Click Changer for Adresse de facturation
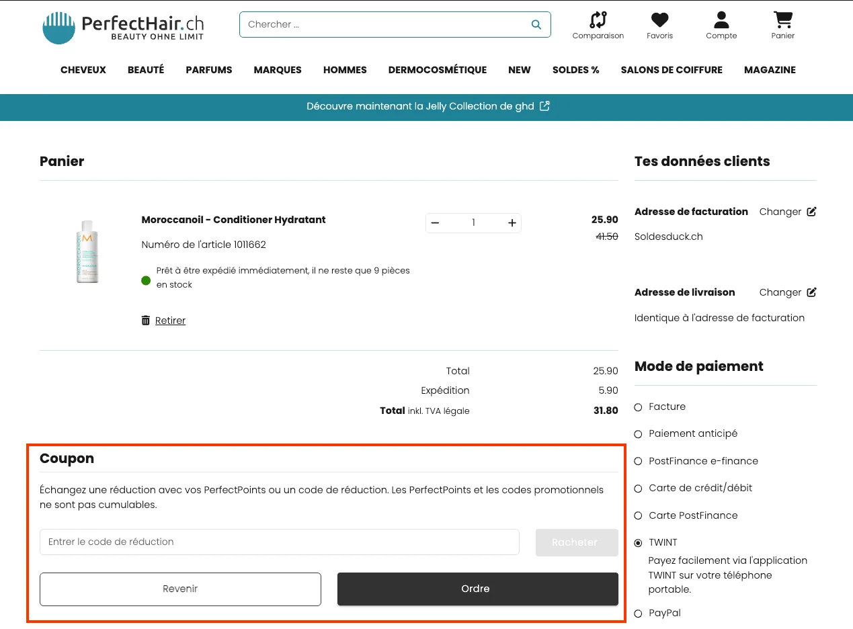The height and width of the screenshot is (629, 853). 780,212
